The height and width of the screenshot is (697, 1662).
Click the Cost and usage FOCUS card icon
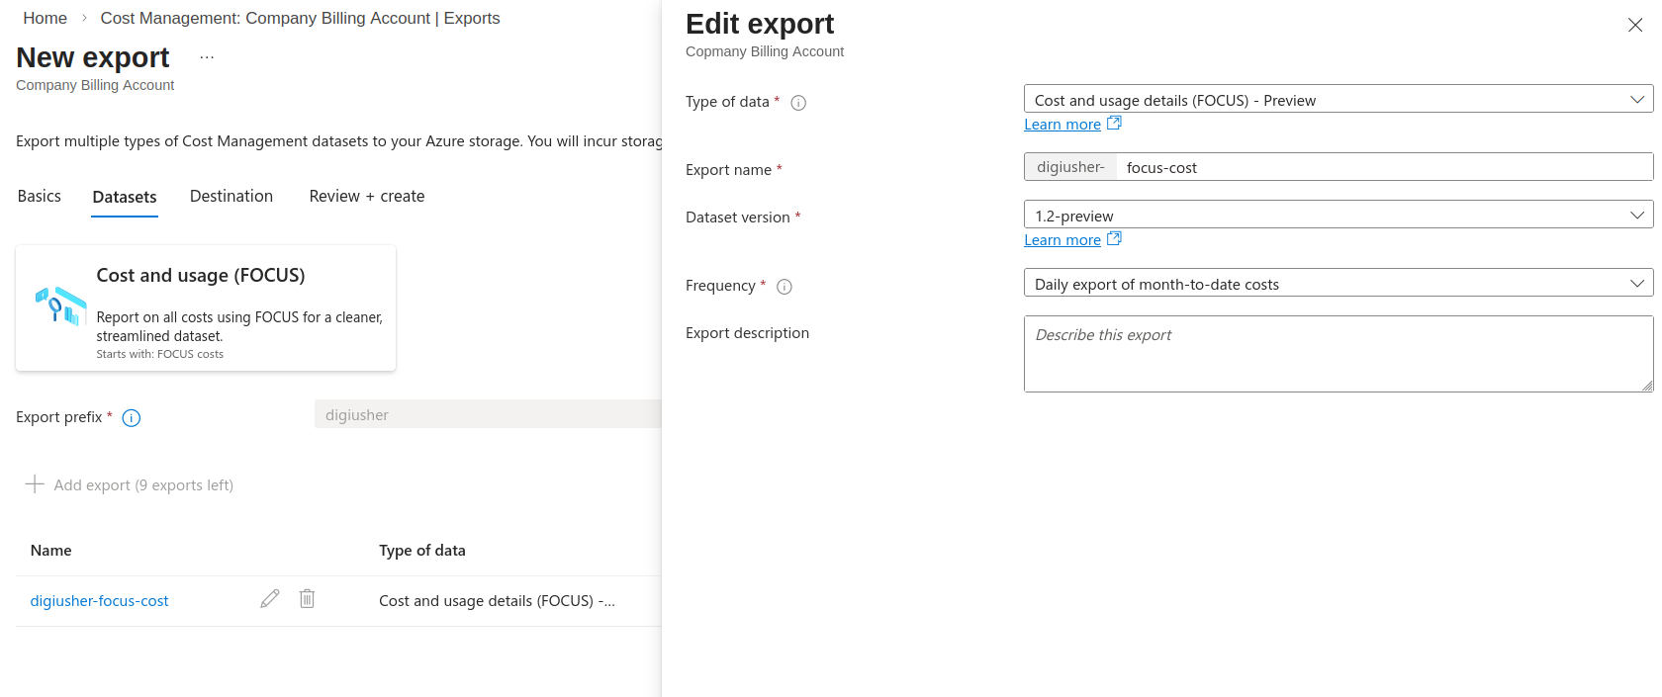click(x=60, y=306)
